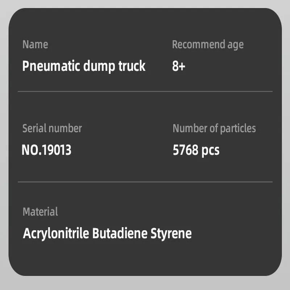Click the "Number of particles" label
The height and width of the screenshot is (290, 290).
coord(214,128)
